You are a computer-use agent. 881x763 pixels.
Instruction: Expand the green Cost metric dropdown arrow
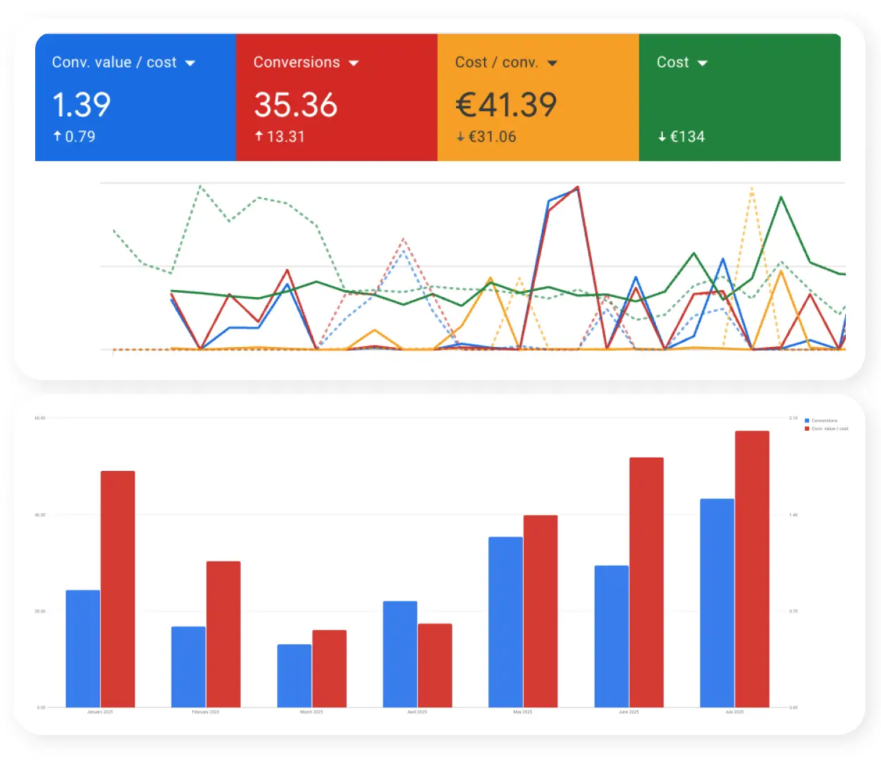(702, 63)
